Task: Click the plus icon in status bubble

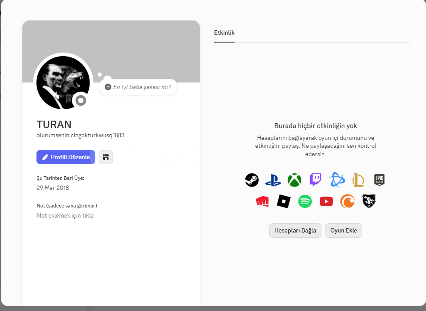Action: 108,87
